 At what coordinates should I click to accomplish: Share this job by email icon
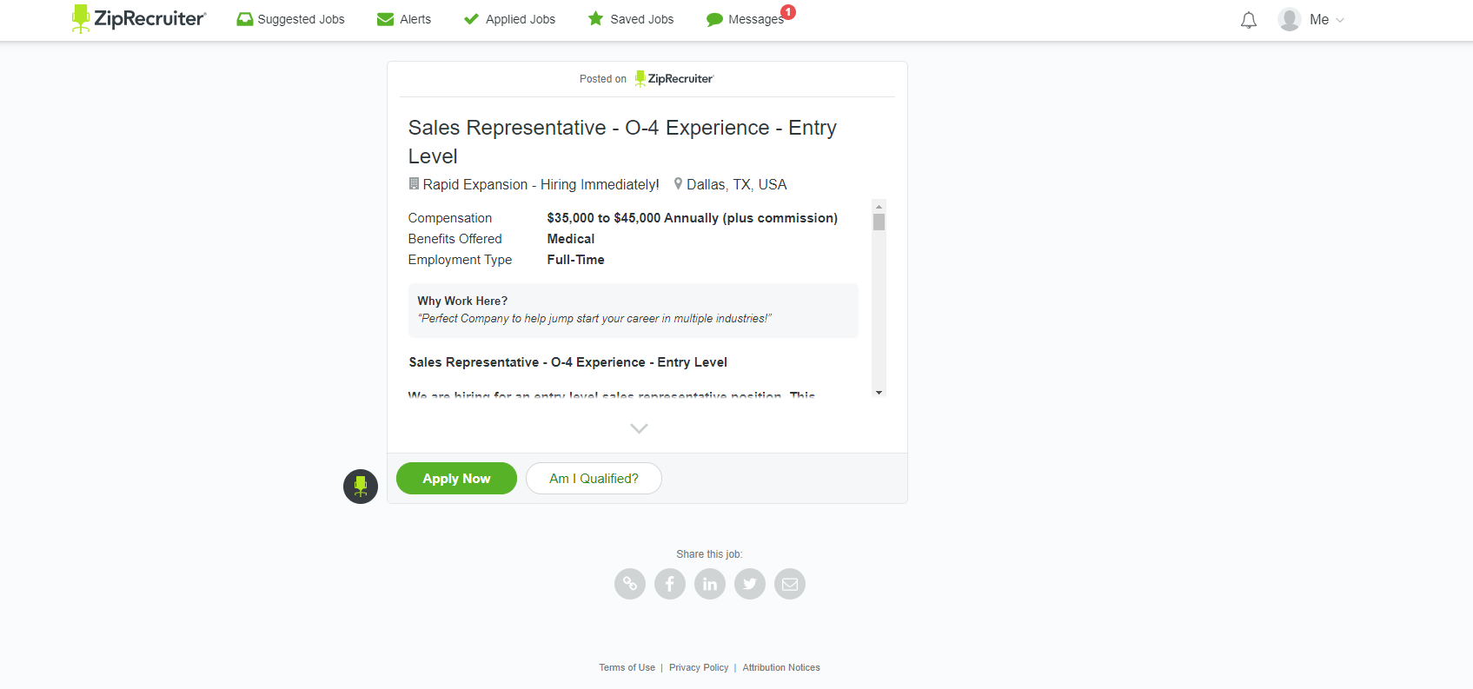click(790, 584)
